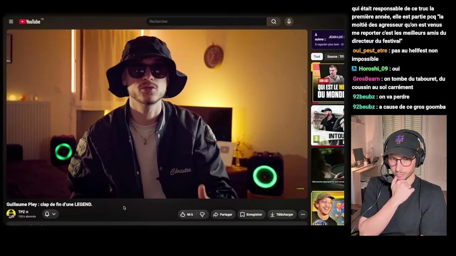Click the video title 'Guillaume Pley : clap de fin'
456x256 pixels.
coord(49,204)
